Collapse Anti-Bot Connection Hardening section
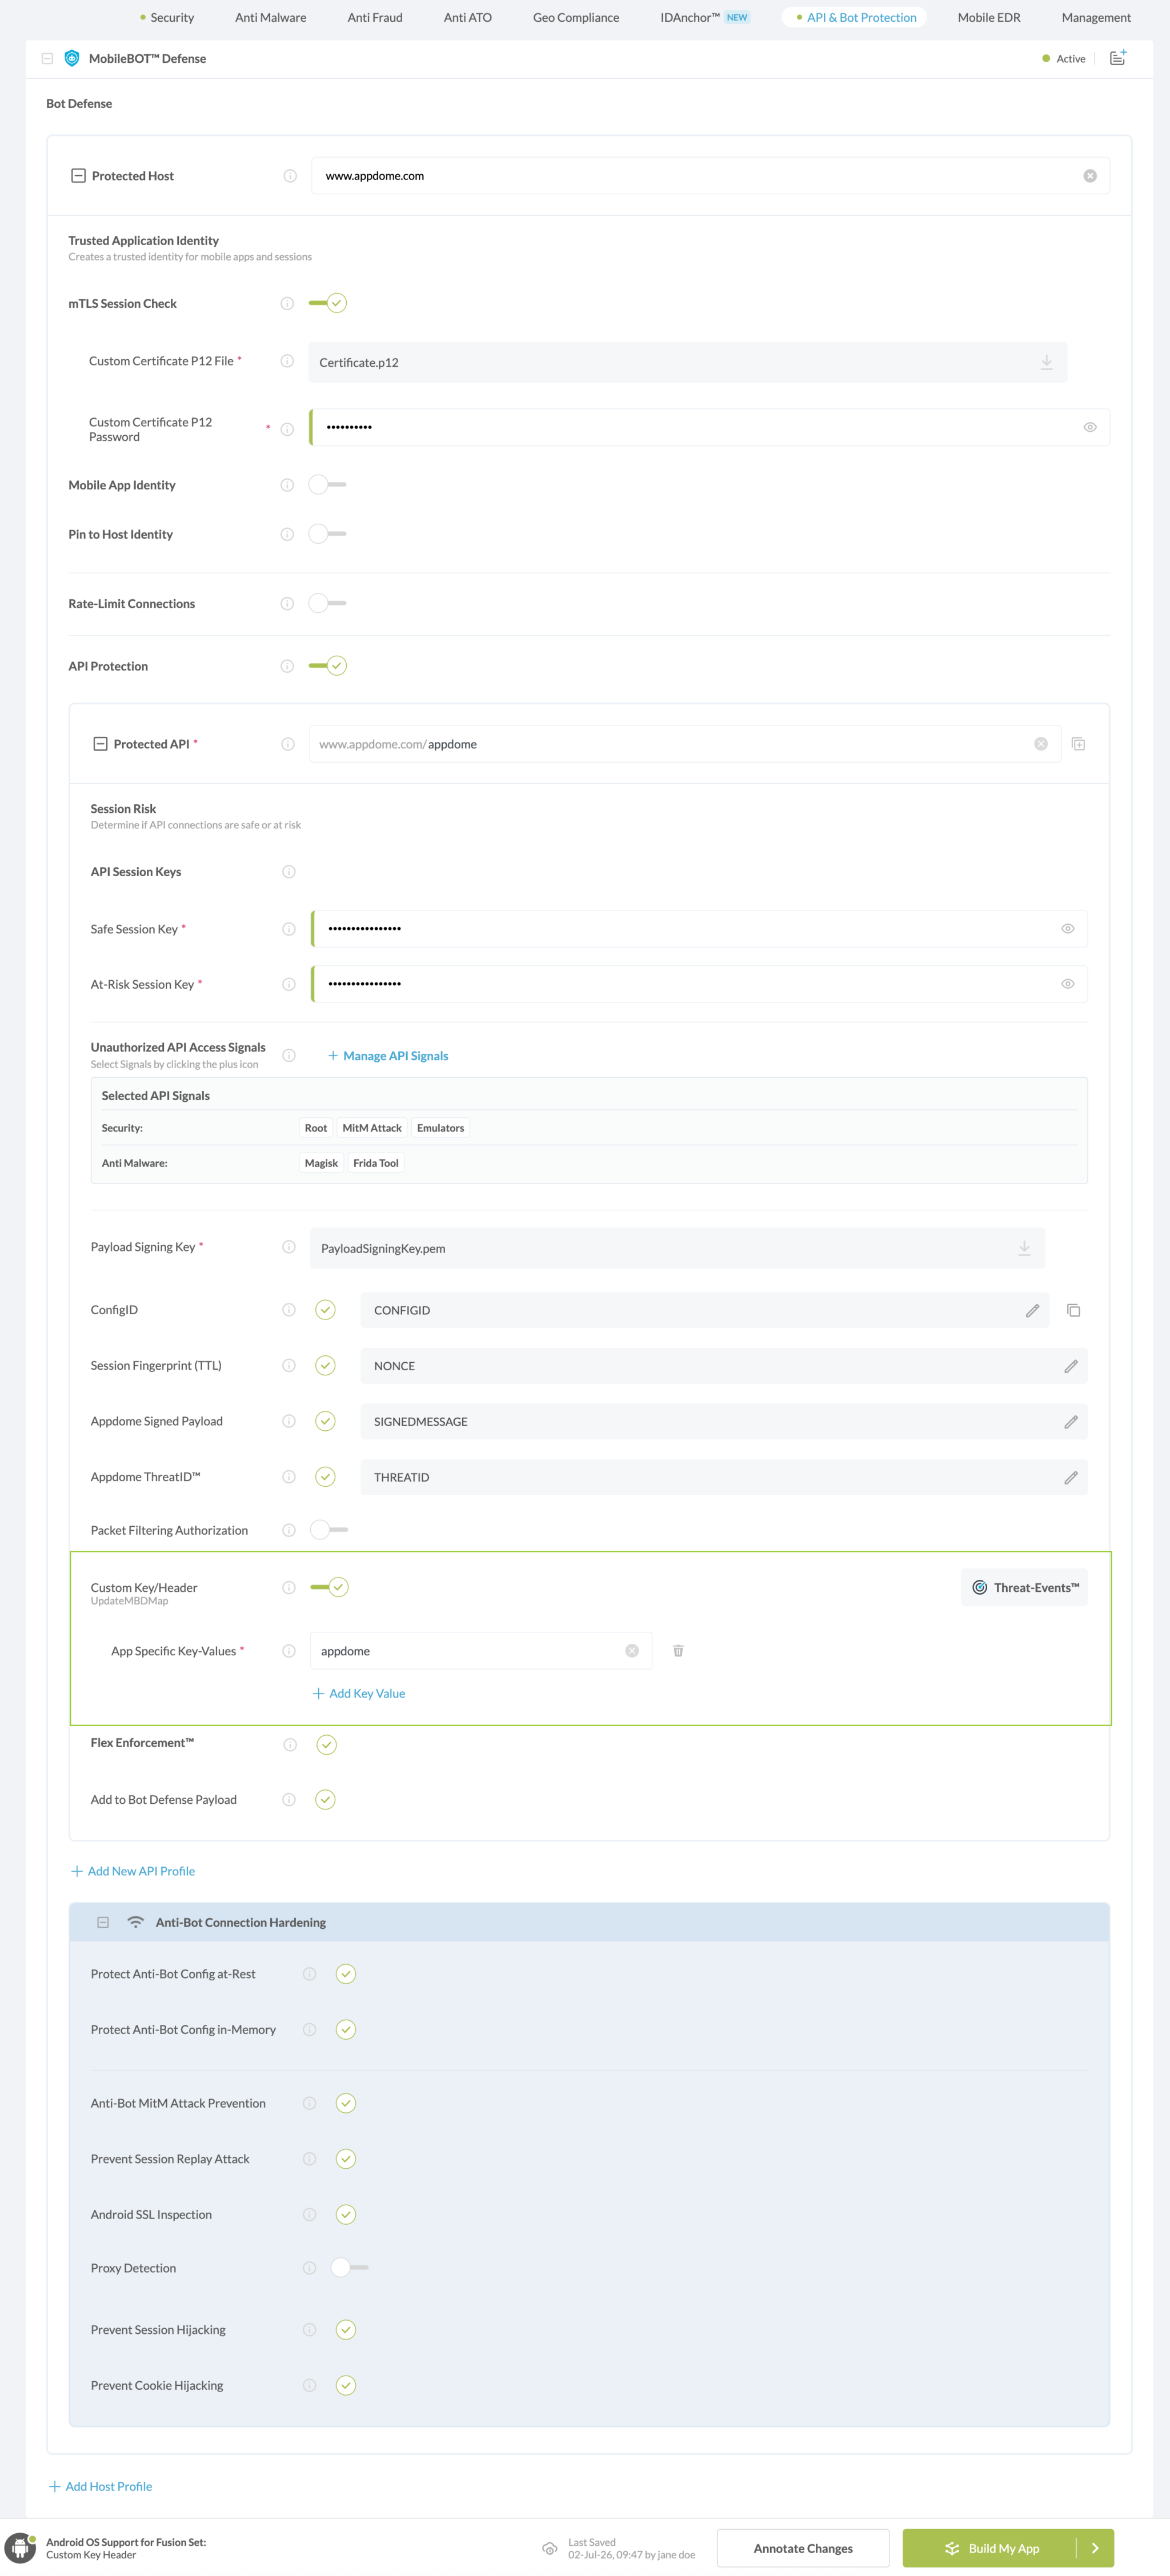The height and width of the screenshot is (2576, 1170). 103,1922
